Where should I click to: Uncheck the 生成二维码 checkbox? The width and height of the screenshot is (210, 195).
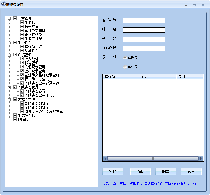[x=22, y=39]
